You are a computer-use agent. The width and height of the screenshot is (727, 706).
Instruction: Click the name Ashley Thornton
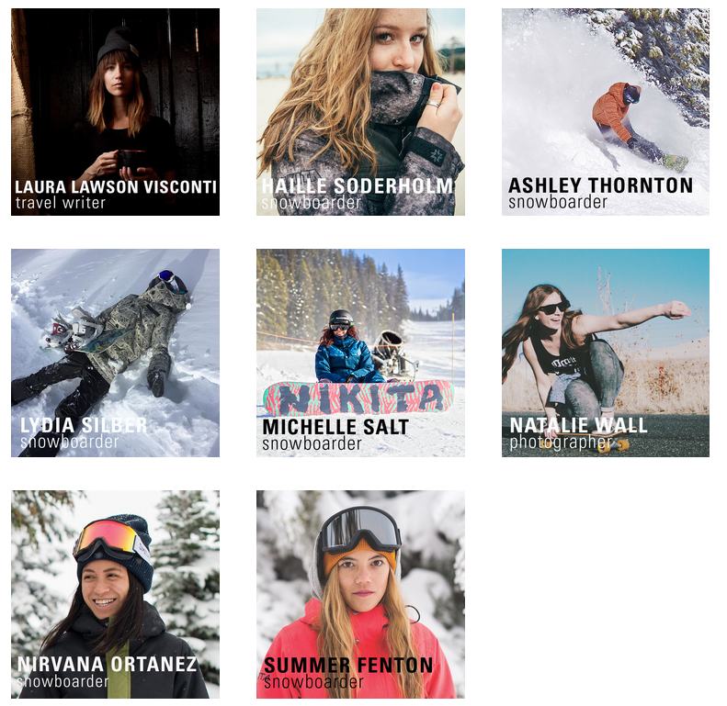600,185
